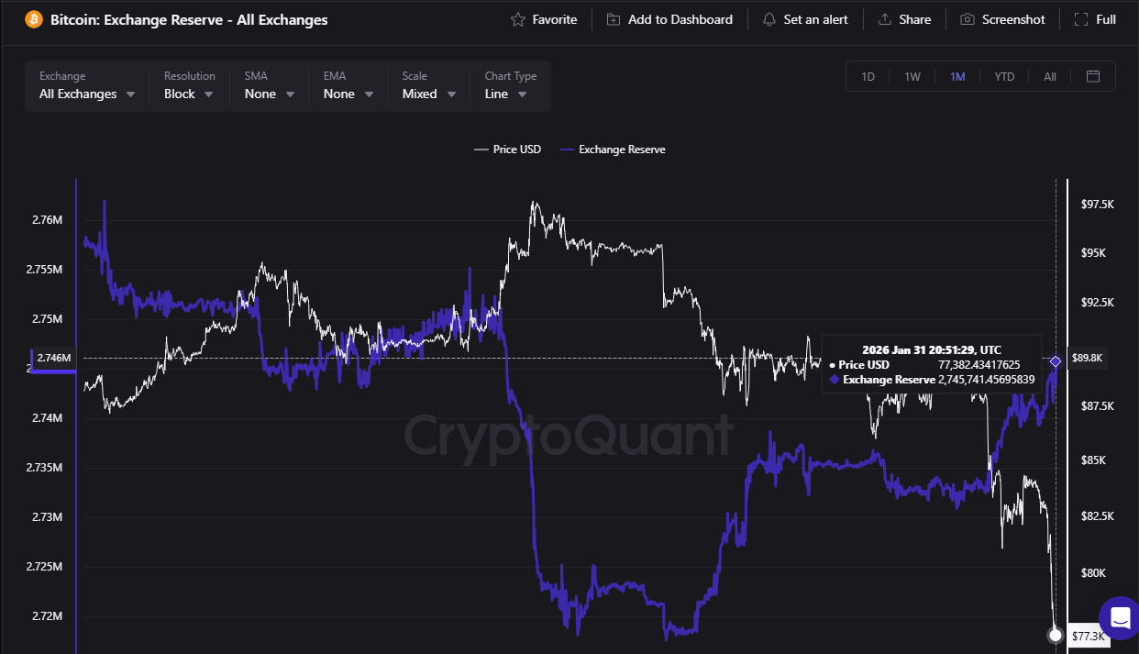Click the Add to Dashboard icon

pos(614,19)
